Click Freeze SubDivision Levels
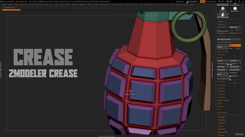Image resolution: width=245 pixels, height=137 pixels. [x=229, y=36]
